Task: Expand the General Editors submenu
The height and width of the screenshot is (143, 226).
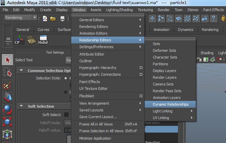Action: (x=108, y=20)
